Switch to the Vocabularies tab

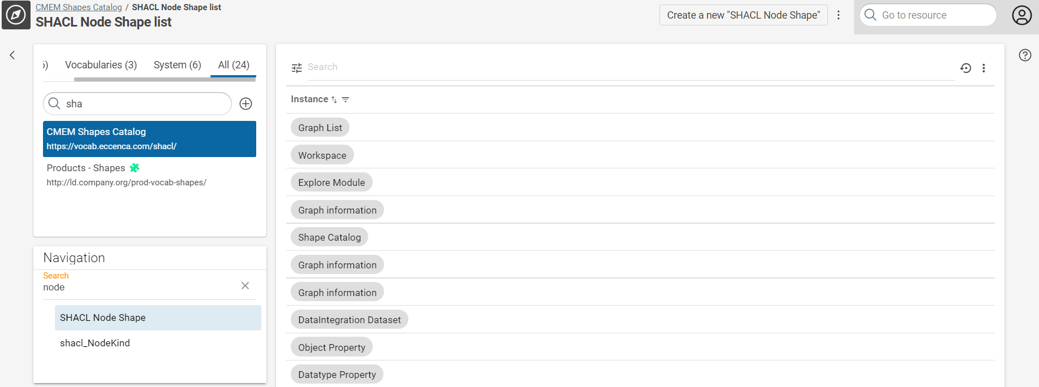(101, 65)
